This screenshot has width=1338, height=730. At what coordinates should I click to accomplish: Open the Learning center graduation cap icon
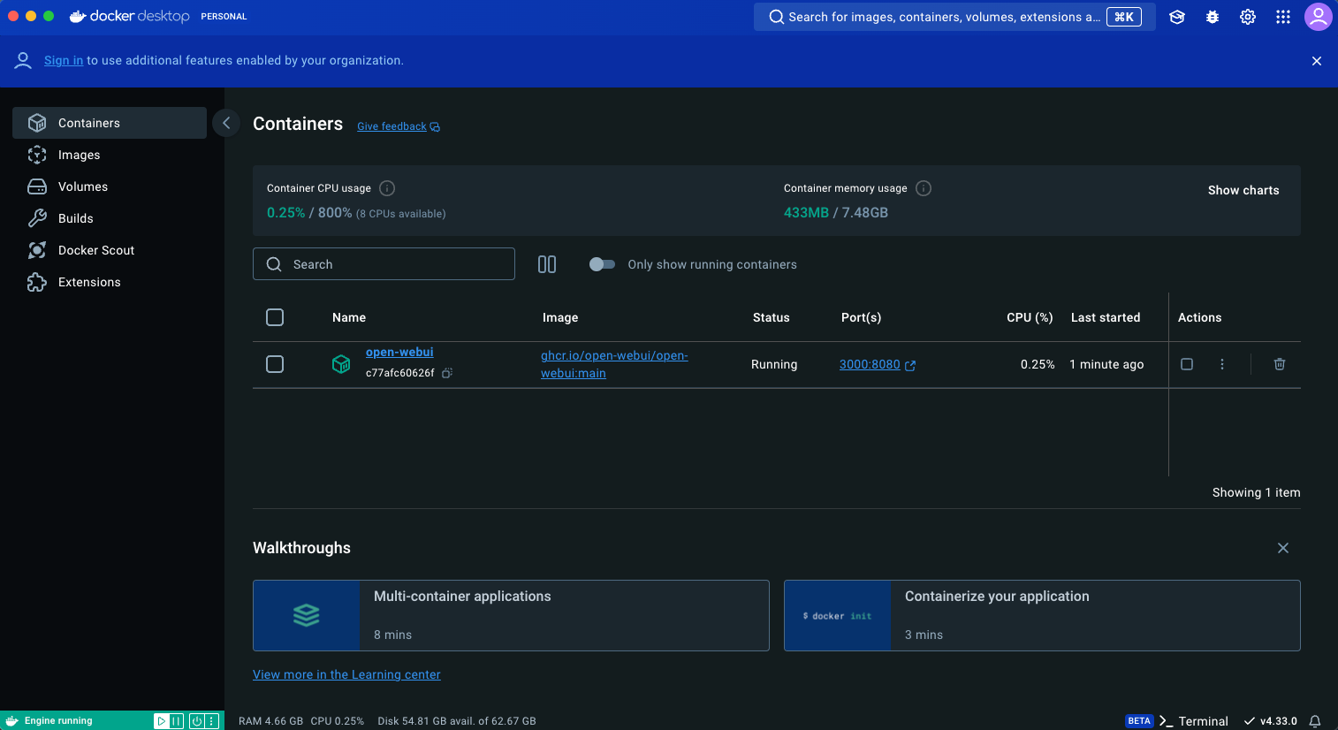point(1177,17)
